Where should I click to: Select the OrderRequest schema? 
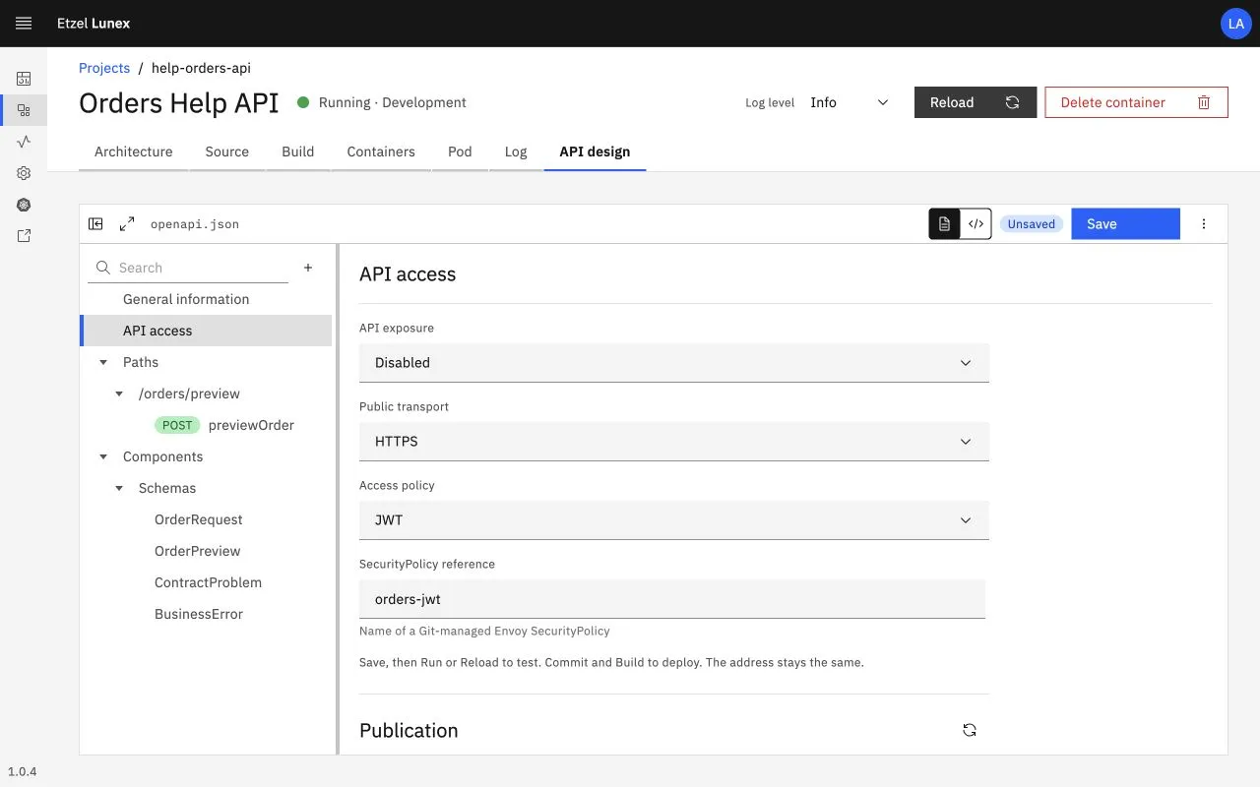(x=206, y=519)
